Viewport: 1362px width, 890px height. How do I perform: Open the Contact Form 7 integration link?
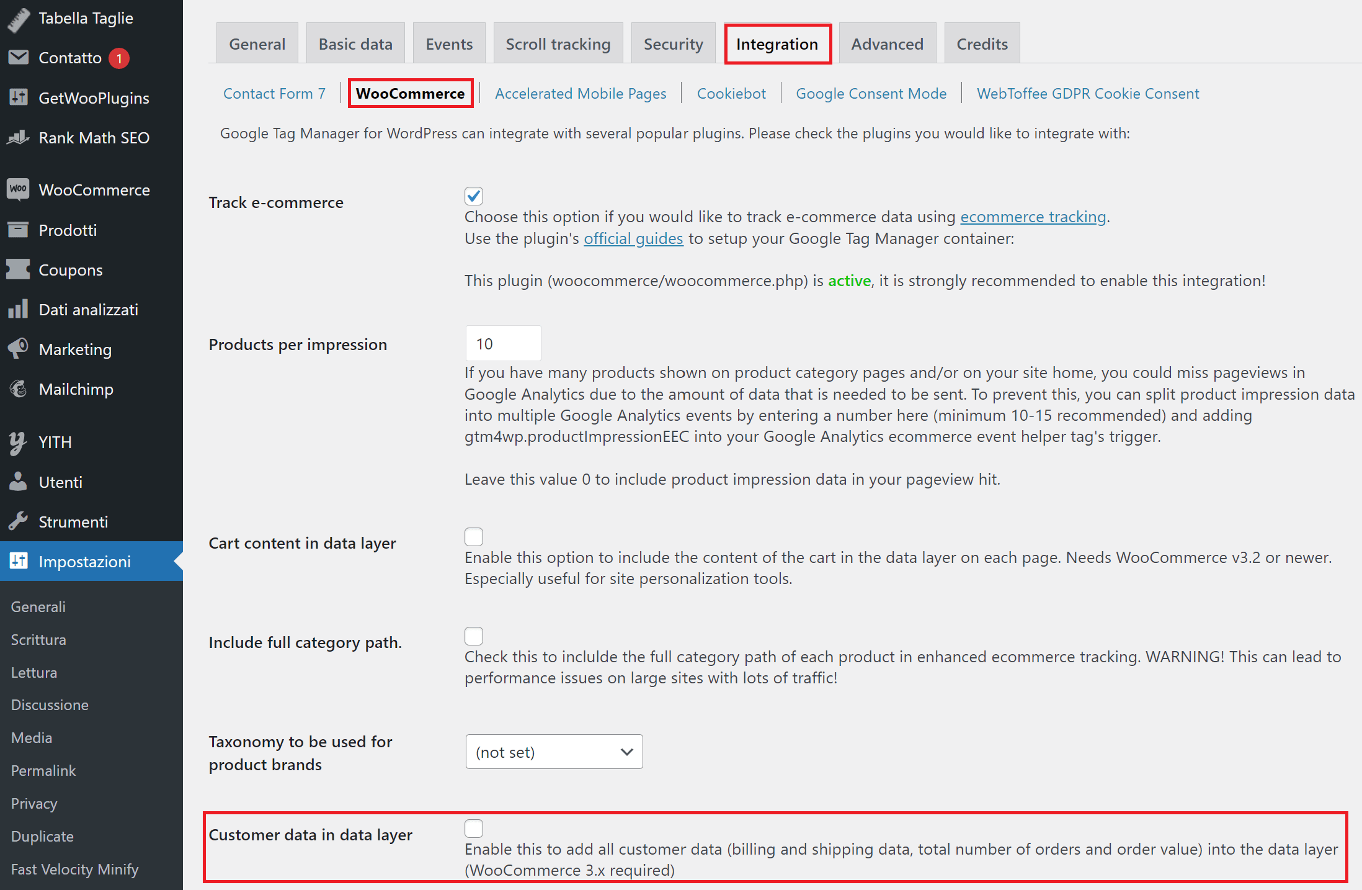click(274, 93)
